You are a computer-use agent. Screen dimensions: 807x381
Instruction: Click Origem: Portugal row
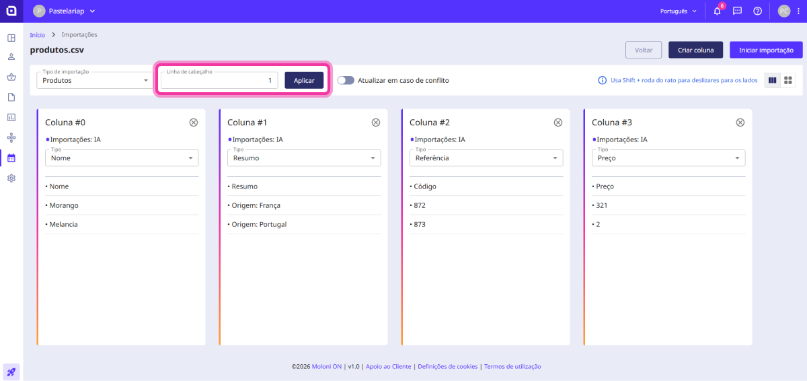(304, 224)
